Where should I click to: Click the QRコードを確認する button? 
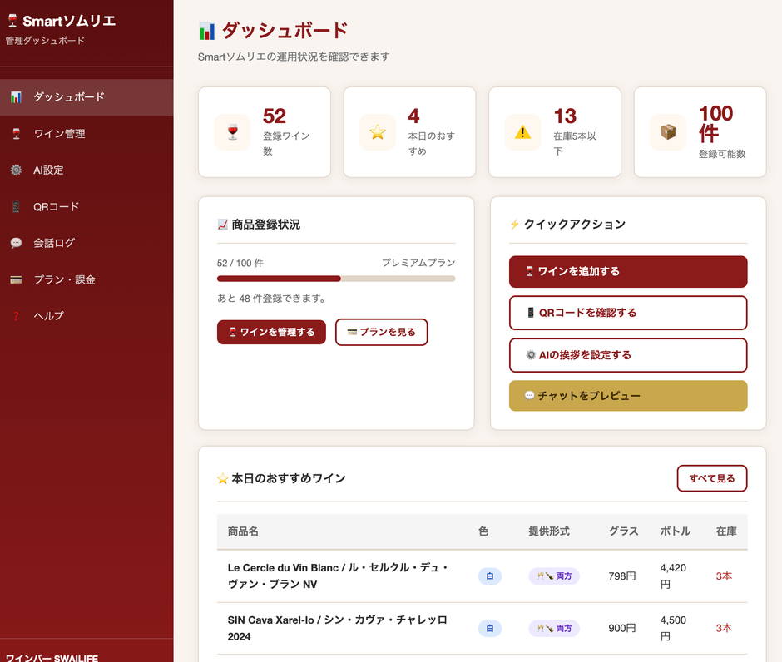point(628,313)
